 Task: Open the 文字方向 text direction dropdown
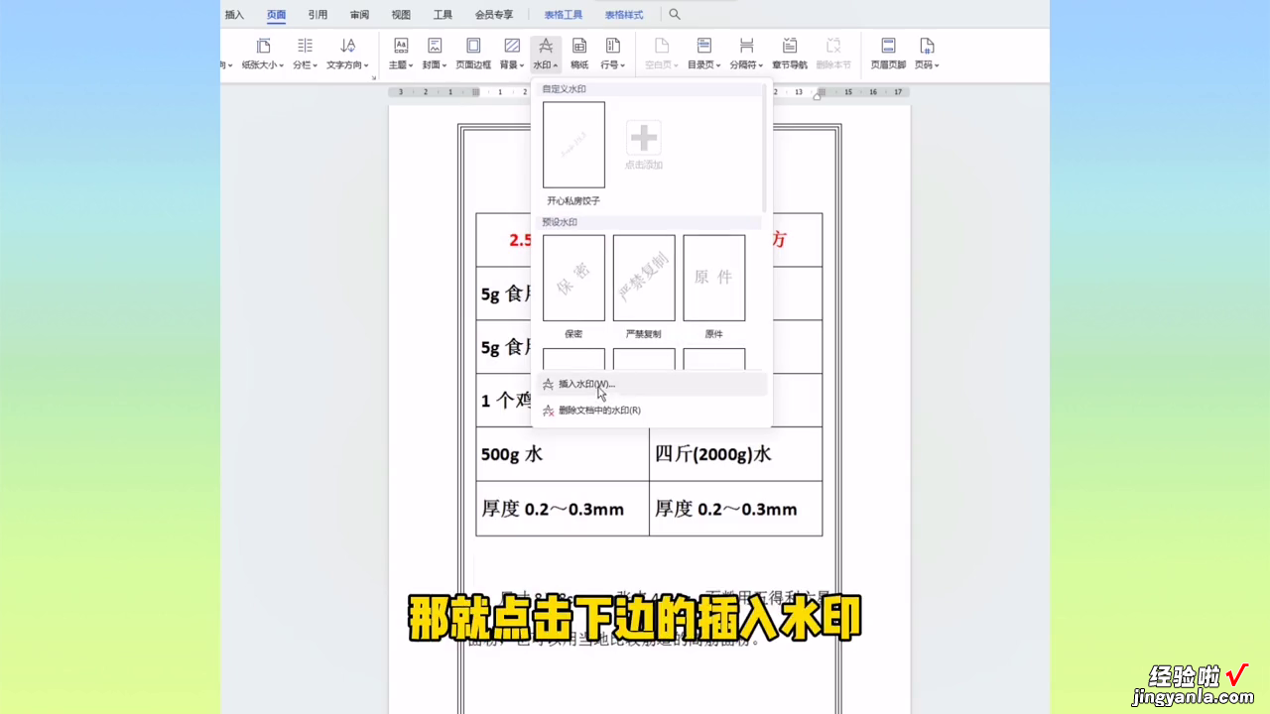pos(347,56)
